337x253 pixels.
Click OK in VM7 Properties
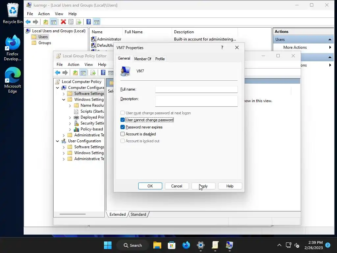(150, 186)
